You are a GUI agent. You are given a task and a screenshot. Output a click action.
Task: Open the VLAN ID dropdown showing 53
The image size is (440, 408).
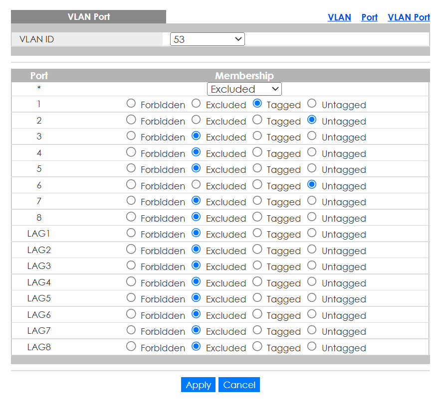207,39
